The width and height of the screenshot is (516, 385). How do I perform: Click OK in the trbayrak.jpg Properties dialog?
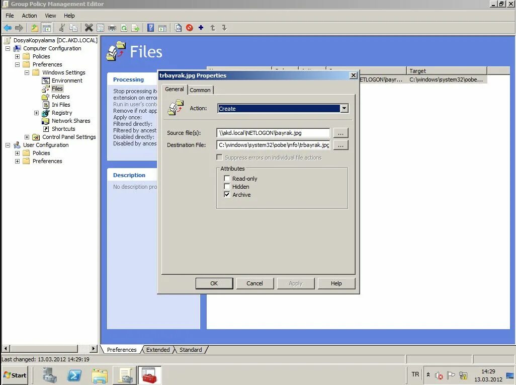point(214,283)
